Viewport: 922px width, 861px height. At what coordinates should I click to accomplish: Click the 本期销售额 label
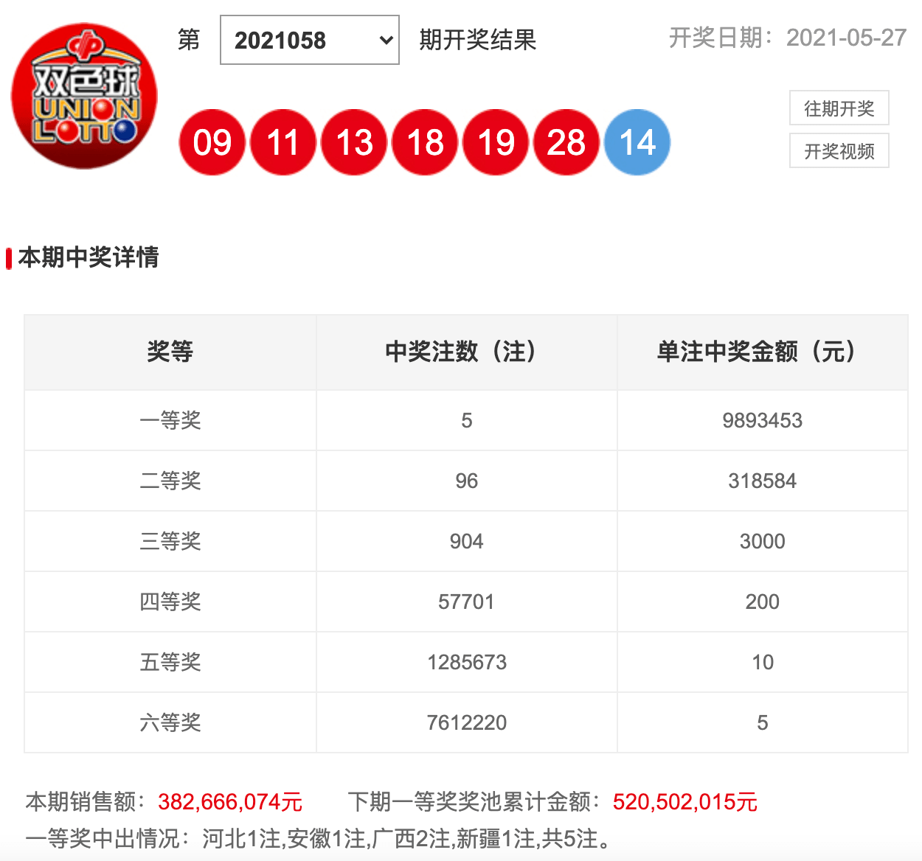[87, 801]
